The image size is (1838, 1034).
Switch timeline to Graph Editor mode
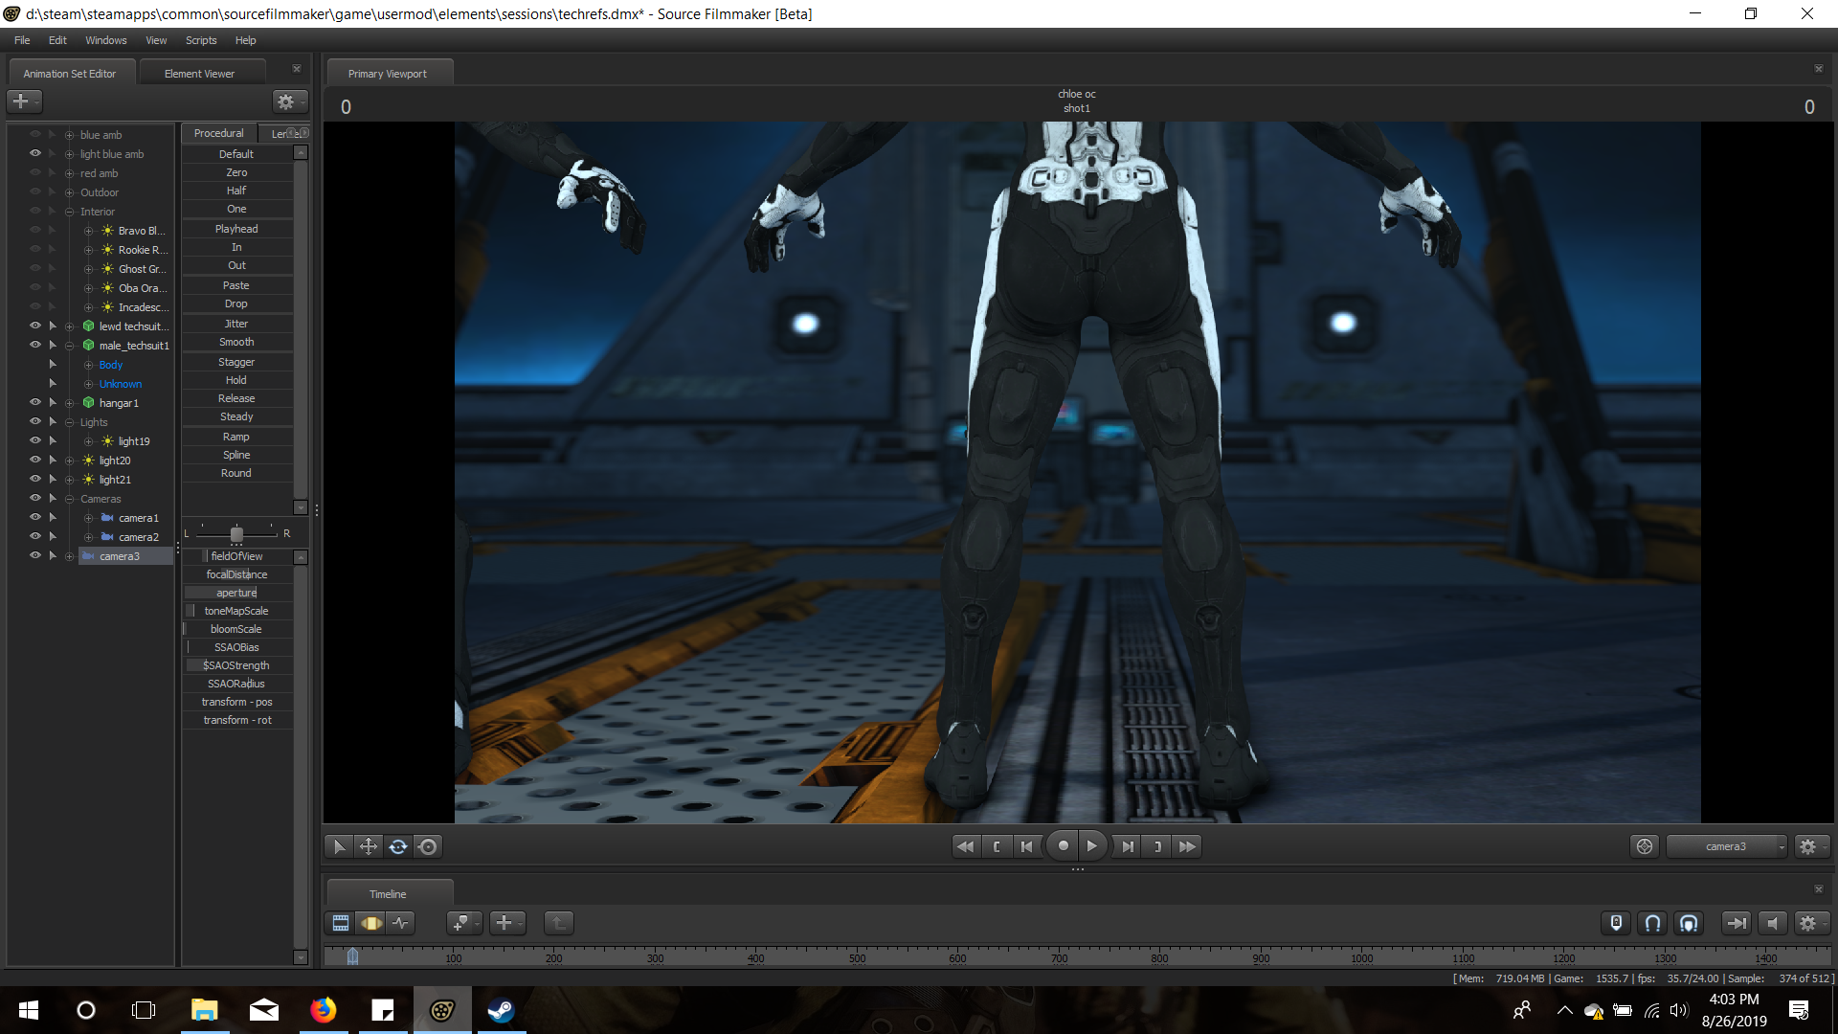[401, 923]
